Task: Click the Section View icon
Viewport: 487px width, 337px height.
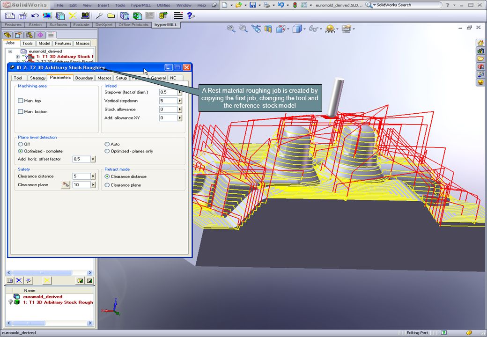Action: tap(268, 29)
